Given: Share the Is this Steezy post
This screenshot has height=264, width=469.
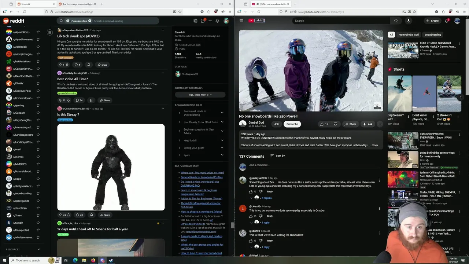Looking at the screenshot, I should point(105,215).
